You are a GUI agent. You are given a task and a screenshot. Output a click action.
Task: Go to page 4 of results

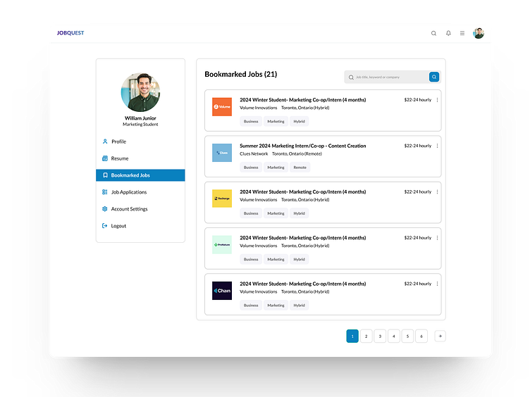tap(394, 336)
